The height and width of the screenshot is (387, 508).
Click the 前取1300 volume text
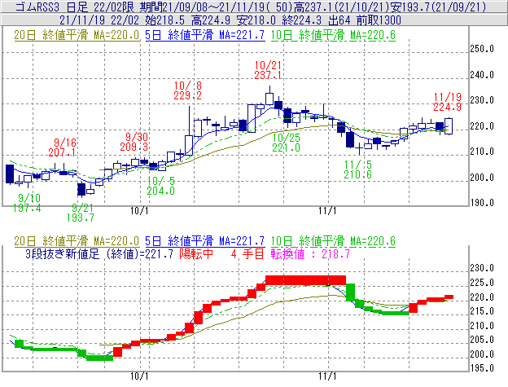(x=379, y=20)
